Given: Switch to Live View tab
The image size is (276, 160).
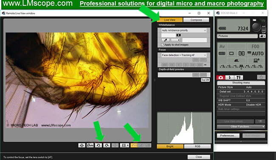Looking at the screenshot, I should coord(170,20).
